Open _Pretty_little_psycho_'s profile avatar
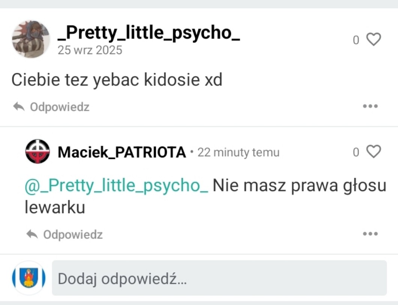 [31, 39]
